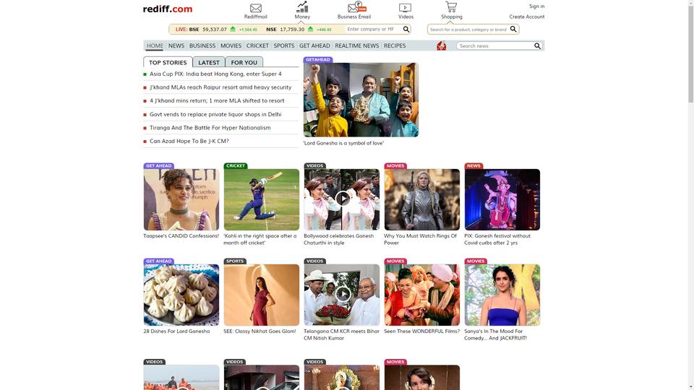This screenshot has height=390, width=694.
Task: Click the red envelope icon in nav bar
Action: [x=441, y=45]
